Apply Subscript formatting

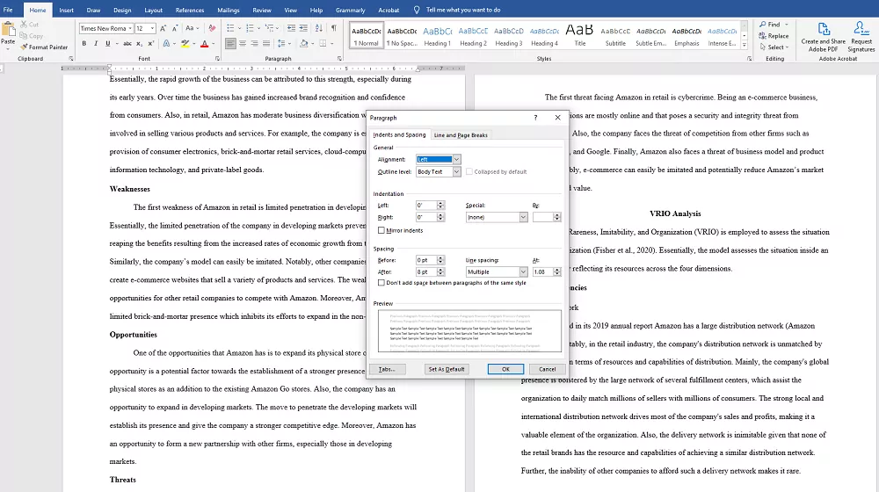[139, 43]
